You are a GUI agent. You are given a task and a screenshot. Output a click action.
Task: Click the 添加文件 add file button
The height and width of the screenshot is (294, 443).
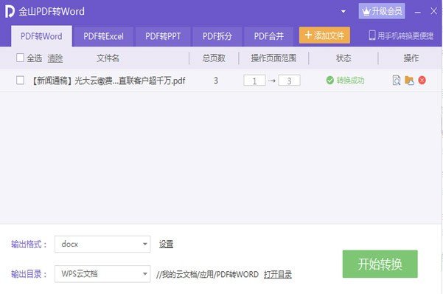coord(324,35)
